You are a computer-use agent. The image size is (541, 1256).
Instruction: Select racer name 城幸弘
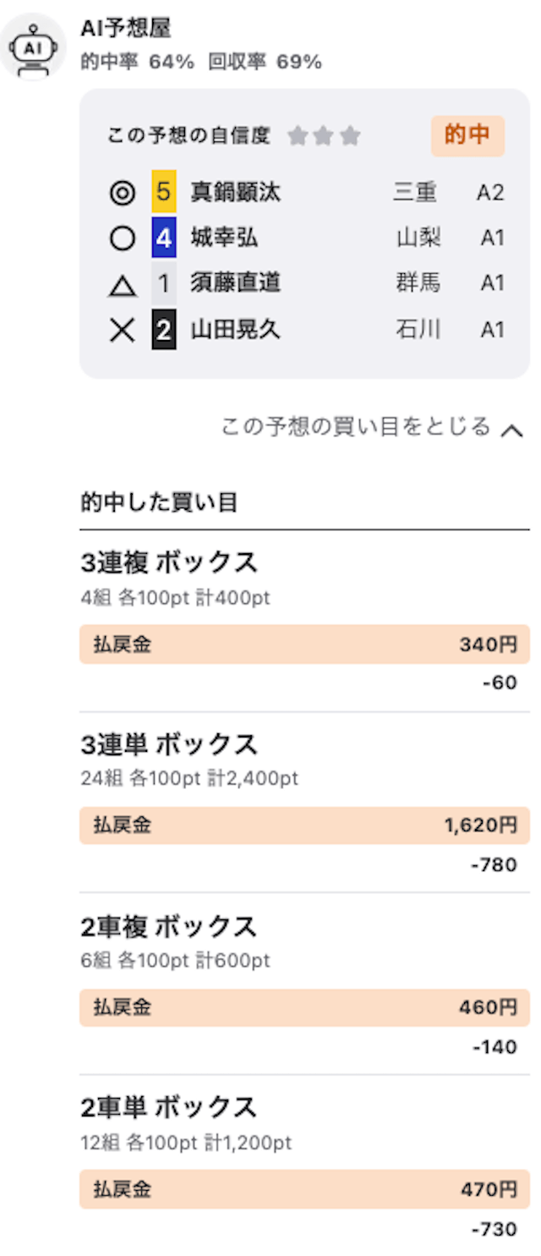(x=224, y=239)
